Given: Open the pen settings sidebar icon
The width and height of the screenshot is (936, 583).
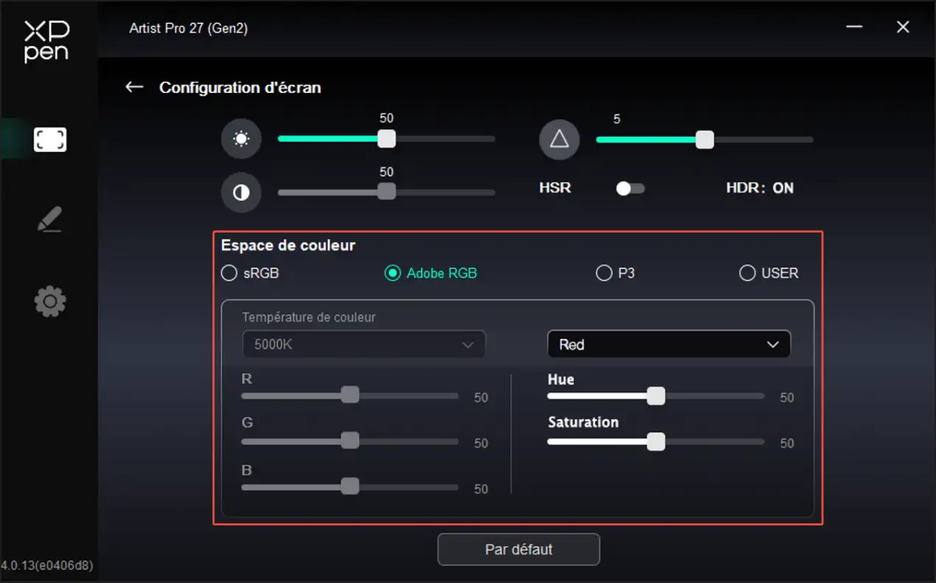Looking at the screenshot, I should (x=50, y=220).
